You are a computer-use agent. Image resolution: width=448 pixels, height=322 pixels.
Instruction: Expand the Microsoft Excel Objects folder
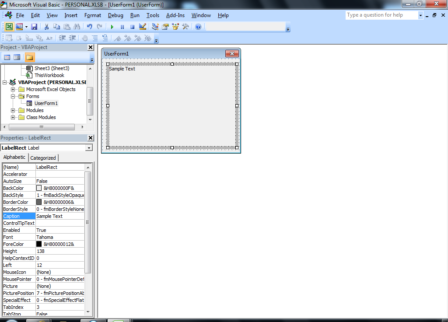(13, 89)
